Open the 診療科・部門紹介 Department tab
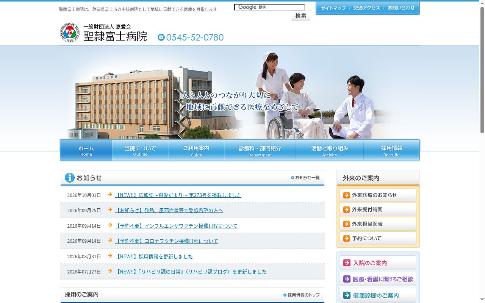Screen dimensions: 485x303 [x=260, y=150]
